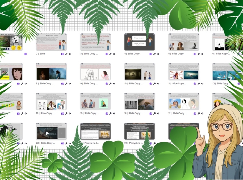The width and height of the screenshot is (243, 180).
Task: Select the slide 9 thumbnail with line drawing
Action: pos(95,72)
